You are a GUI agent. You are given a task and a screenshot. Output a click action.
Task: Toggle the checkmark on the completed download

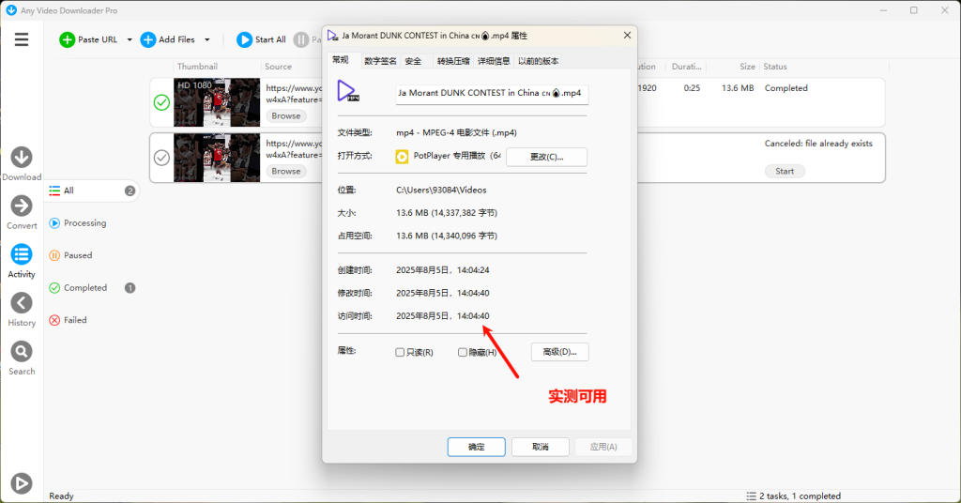[161, 103]
